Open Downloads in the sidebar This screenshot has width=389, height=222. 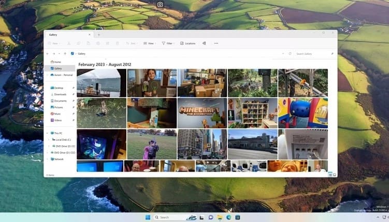coord(59,94)
